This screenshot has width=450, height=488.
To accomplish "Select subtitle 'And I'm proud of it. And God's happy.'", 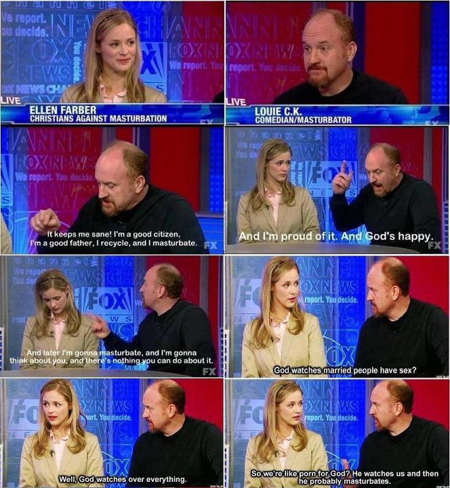I will (335, 237).
